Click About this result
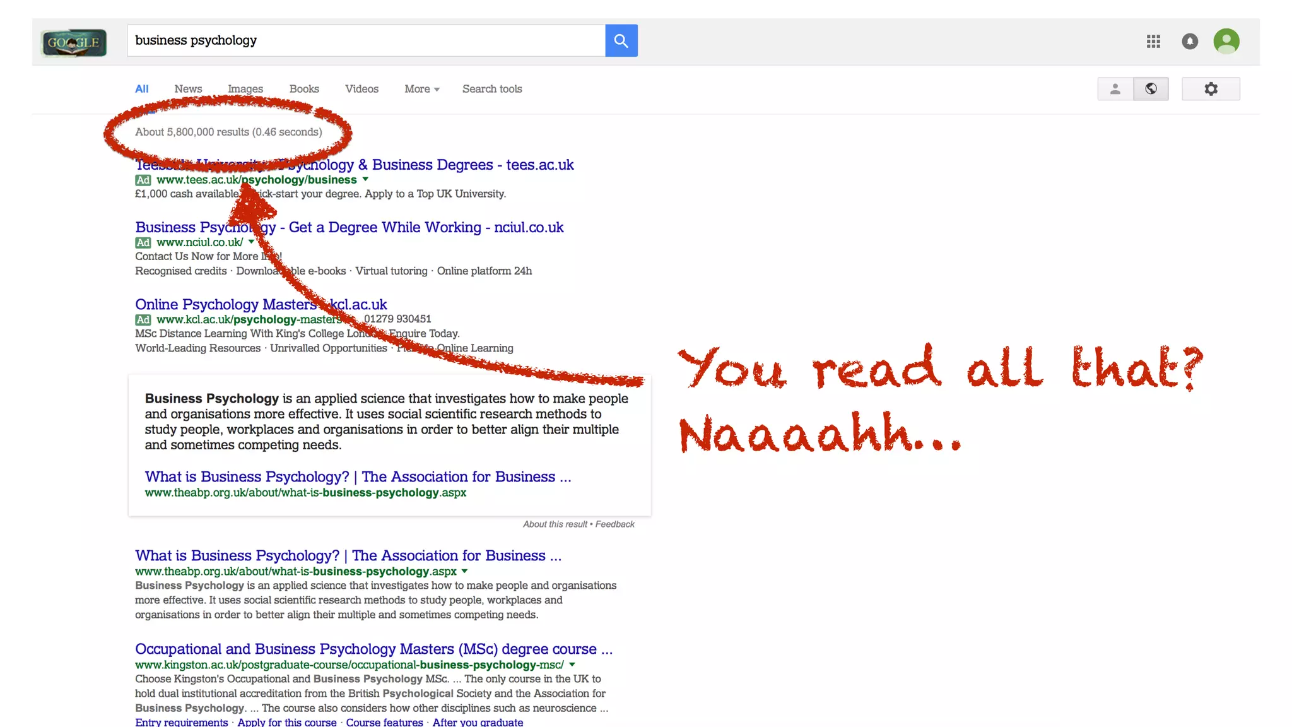This screenshot has height=727, width=1292. click(x=555, y=524)
